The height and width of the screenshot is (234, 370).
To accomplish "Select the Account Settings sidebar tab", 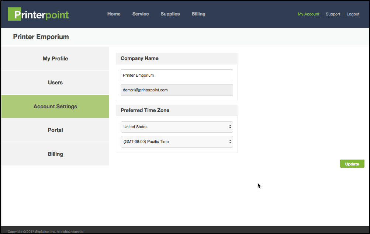I will [55, 106].
